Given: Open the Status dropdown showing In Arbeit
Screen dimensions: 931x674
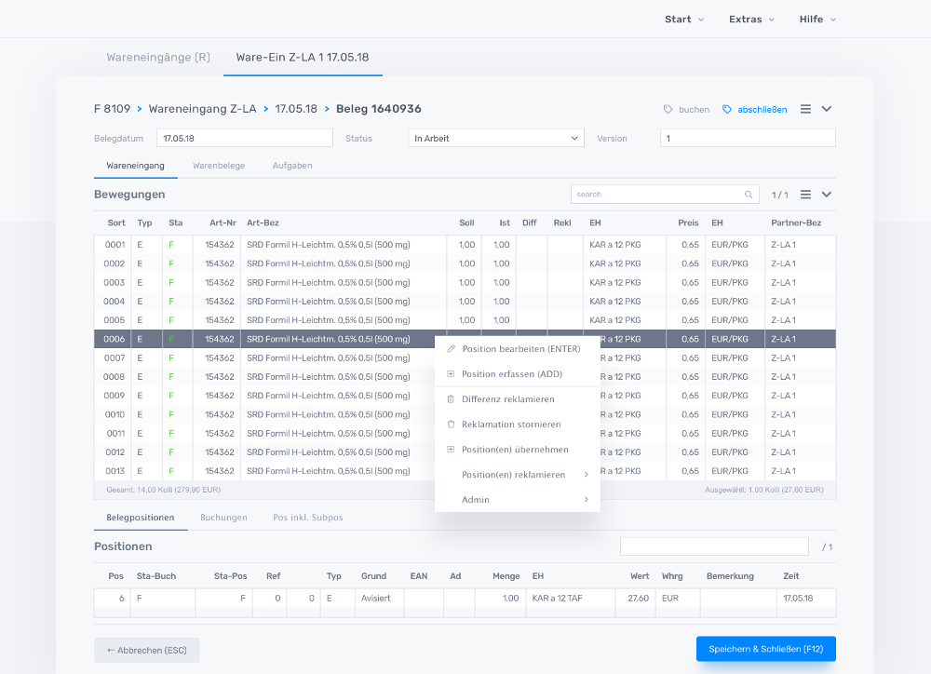Looking at the screenshot, I should [x=496, y=139].
